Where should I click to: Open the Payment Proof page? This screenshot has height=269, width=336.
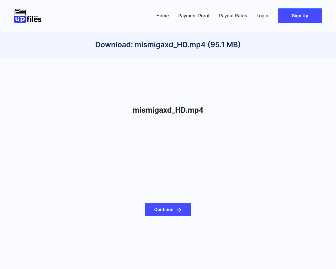click(194, 16)
